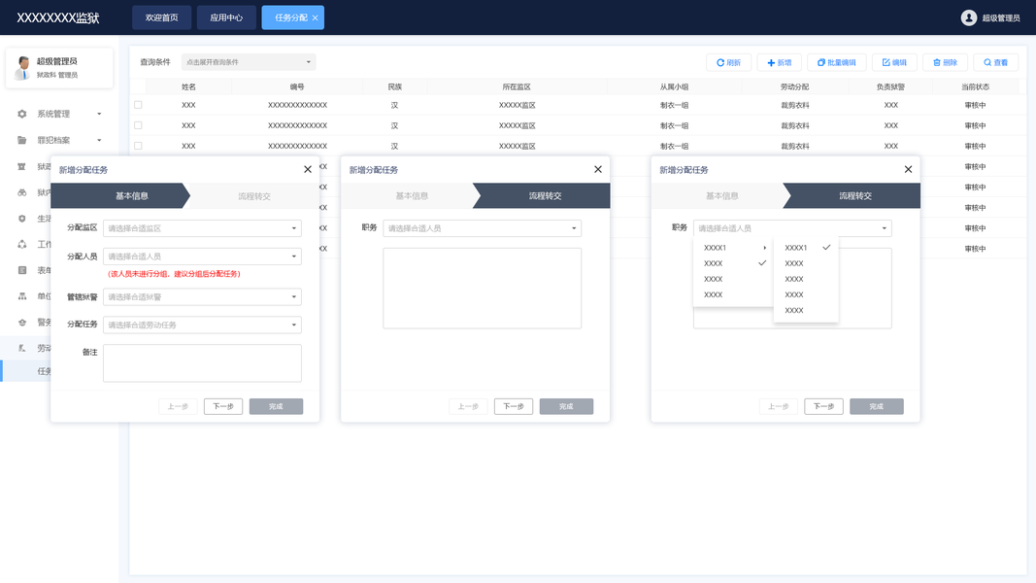Click the 删除 trash toolbar button
The image size is (1036, 583).
tap(945, 62)
